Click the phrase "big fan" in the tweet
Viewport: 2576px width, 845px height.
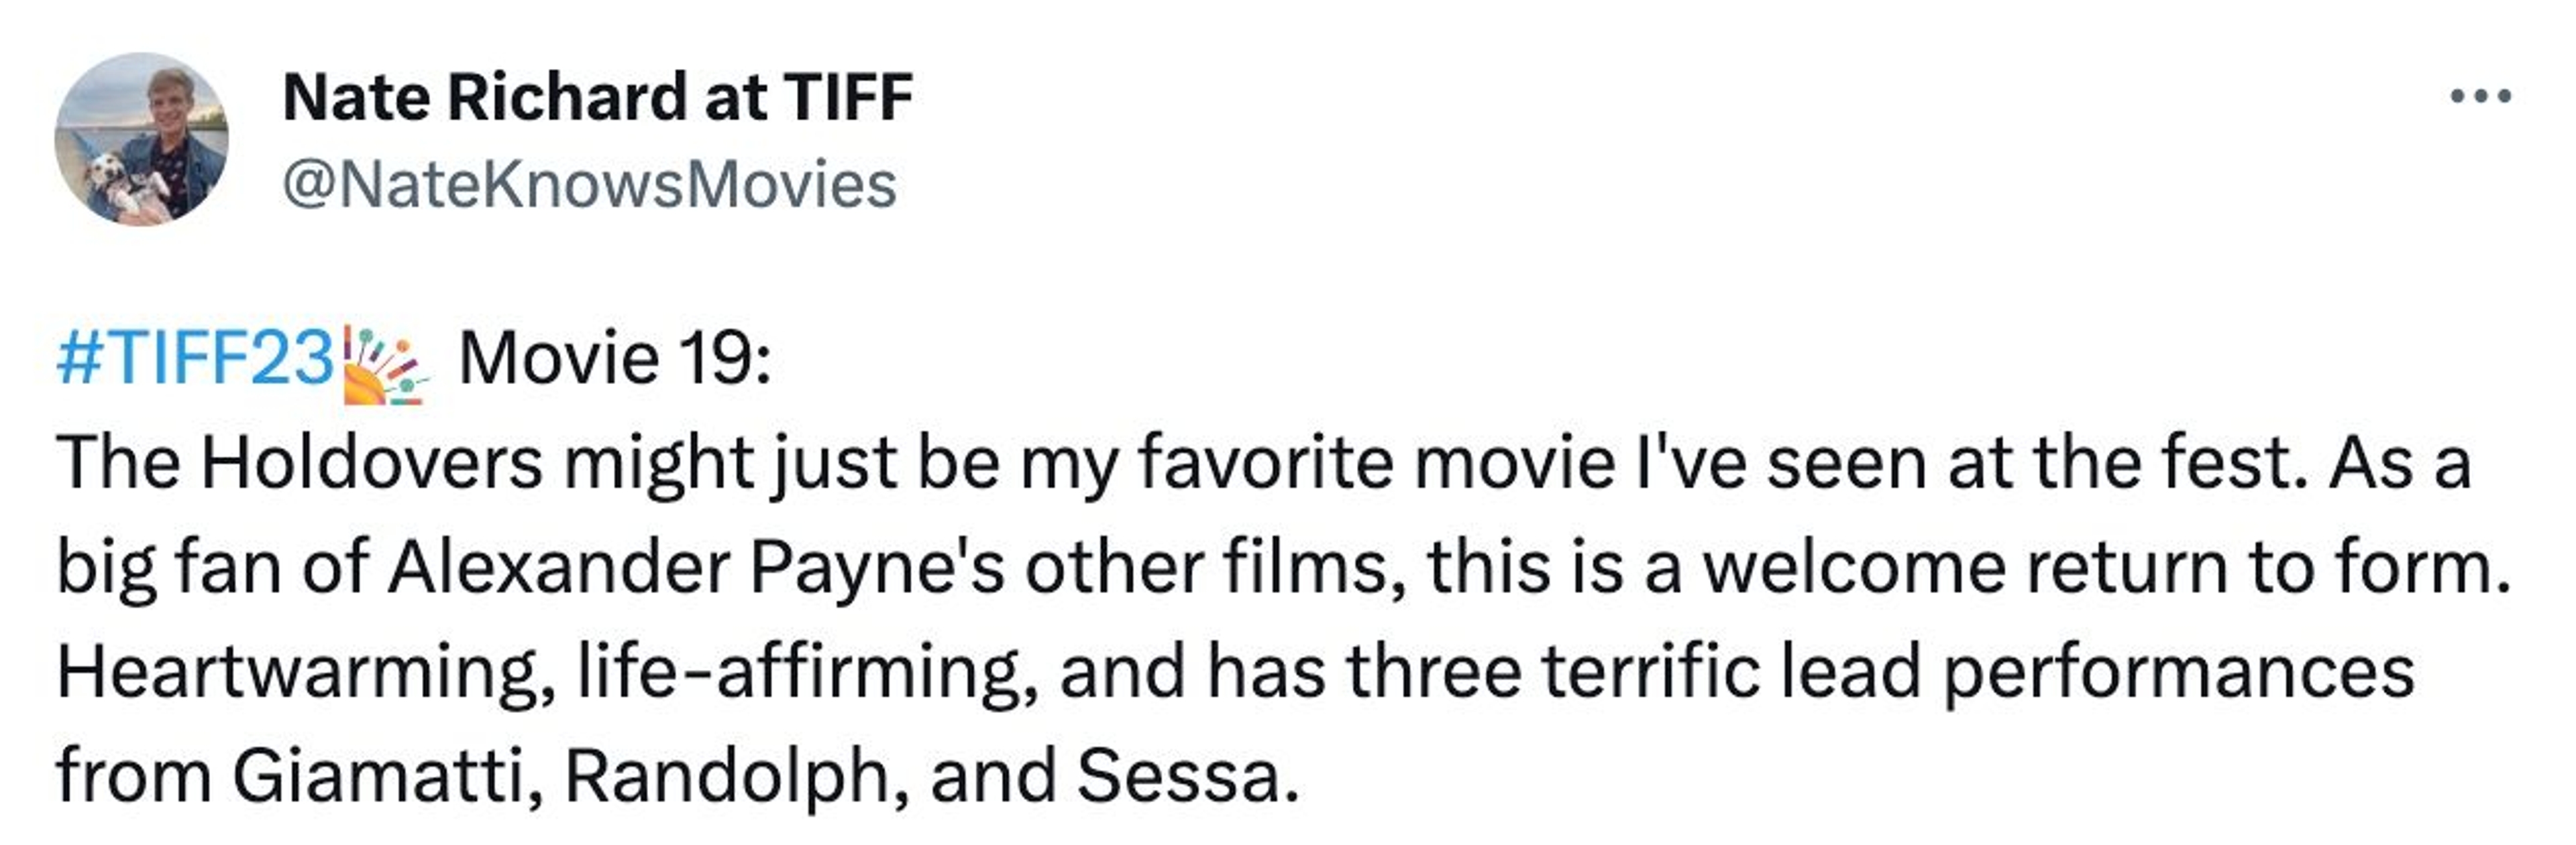coord(170,568)
